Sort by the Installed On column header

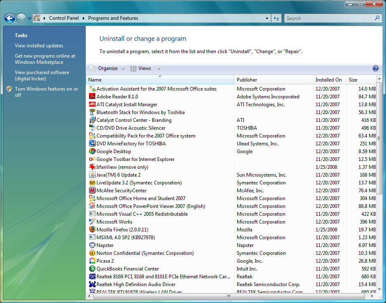(x=330, y=80)
